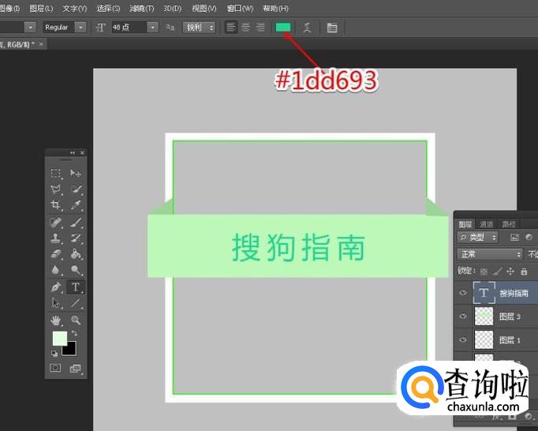Switch to 通道 channels tab
This screenshot has width=538, height=431.
486,224
